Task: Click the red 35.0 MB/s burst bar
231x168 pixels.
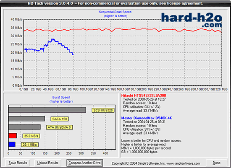Action: pos(13,136)
